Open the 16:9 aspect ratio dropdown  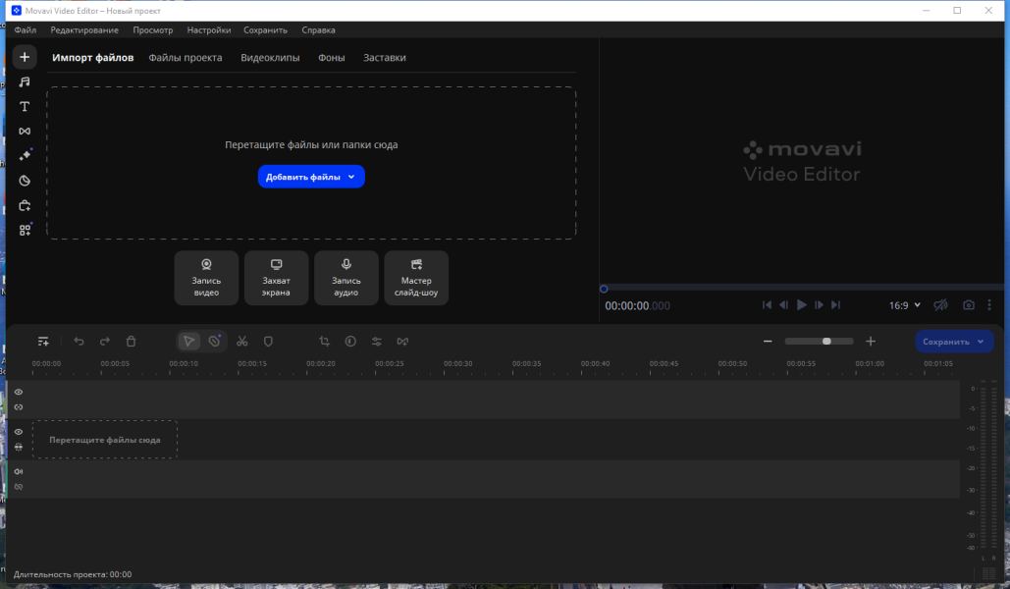pyautogui.click(x=904, y=305)
